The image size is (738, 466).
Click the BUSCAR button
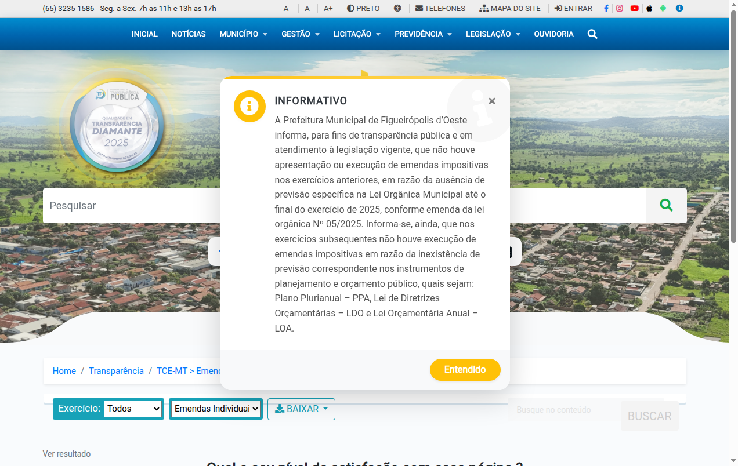(650, 416)
